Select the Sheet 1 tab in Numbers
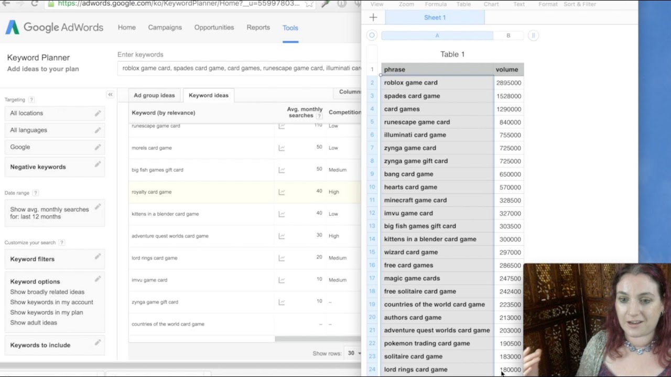Screen dimensions: 671x377 pyautogui.click(x=435, y=17)
